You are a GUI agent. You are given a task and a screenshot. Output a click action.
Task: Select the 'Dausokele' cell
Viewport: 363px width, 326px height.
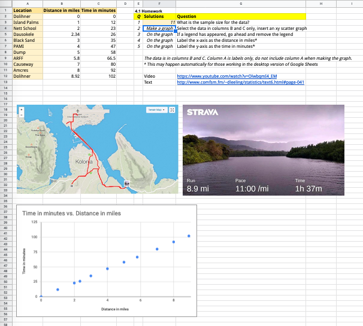coord(28,35)
